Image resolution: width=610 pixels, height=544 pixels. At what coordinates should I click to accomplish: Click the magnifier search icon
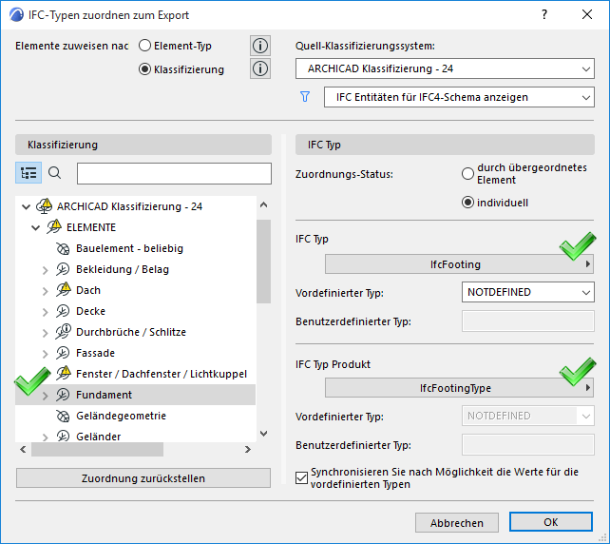(x=55, y=173)
